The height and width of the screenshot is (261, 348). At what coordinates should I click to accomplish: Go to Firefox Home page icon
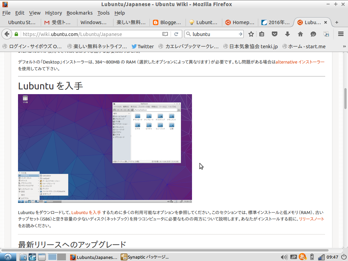point(300,34)
